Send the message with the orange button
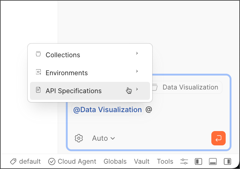Image resolution: width=240 pixels, height=169 pixels. click(x=218, y=138)
